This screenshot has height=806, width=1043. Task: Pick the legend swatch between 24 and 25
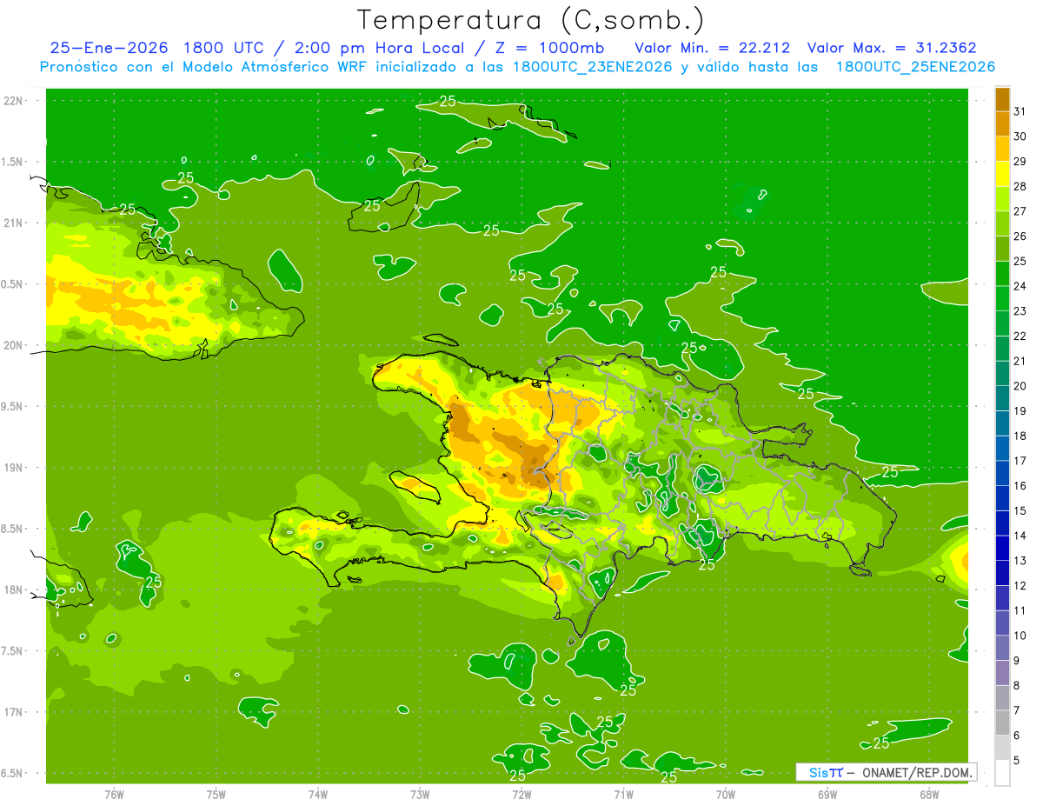(1002, 273)
